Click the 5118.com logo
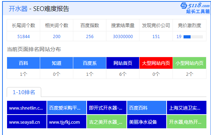The height and width of the screenshot is (135, 211). (195, 8)
